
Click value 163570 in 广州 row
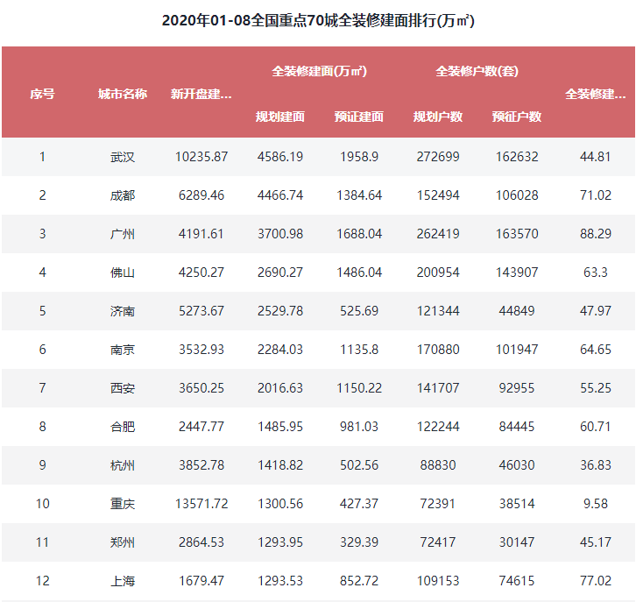click(517, 234)
